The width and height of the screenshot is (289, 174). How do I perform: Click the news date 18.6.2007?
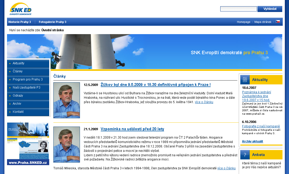click(249, 88)
